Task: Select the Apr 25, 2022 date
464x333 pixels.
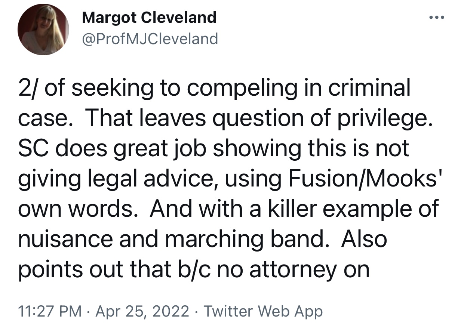Action: pyautogui.click(x=142, y=311)
